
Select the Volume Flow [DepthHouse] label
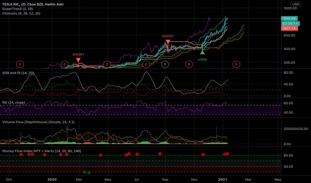38,122
